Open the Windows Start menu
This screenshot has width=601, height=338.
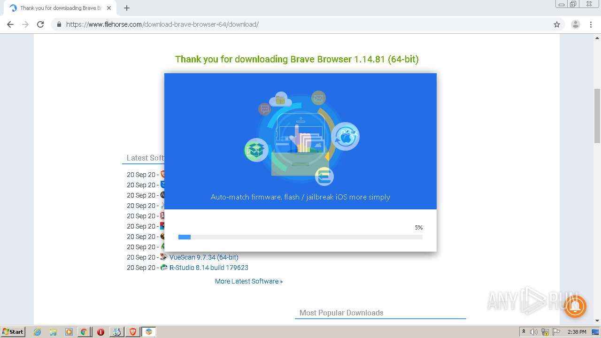pos(13,331)
